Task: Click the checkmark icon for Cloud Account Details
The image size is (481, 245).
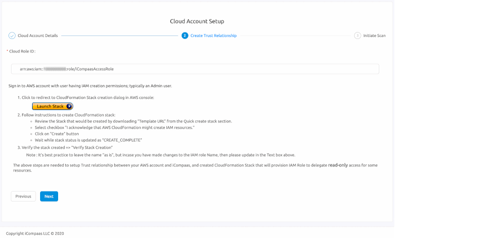Action: point(12,35)
